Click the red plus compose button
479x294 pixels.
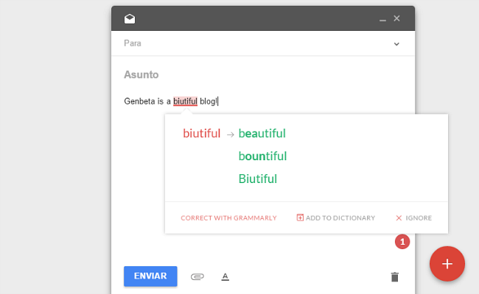447,264
